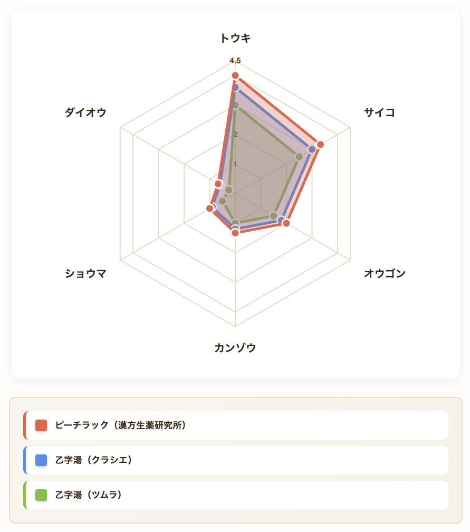Screen dimensions: 470x532
Task: Click the blue 乙字湯（クラシエ） legend swatch
Action: 41,460
